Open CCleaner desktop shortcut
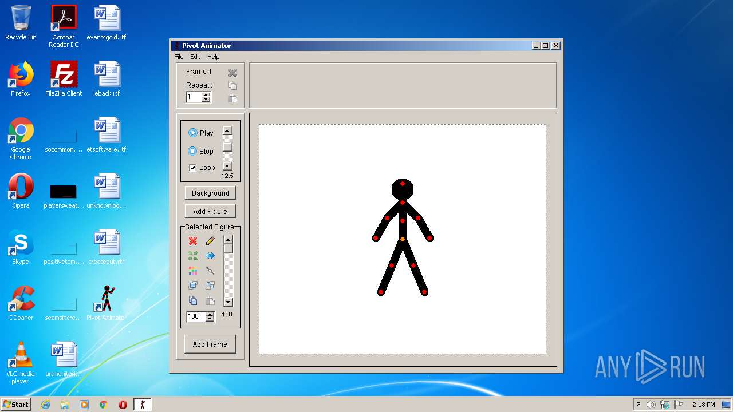This screenshot has height=412, width=733. coord(21,303)
